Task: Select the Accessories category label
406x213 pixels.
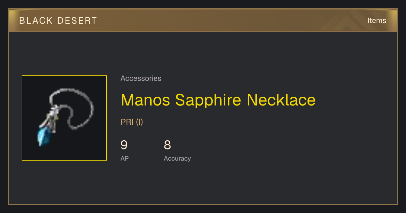Action: [x=141, y=78]
